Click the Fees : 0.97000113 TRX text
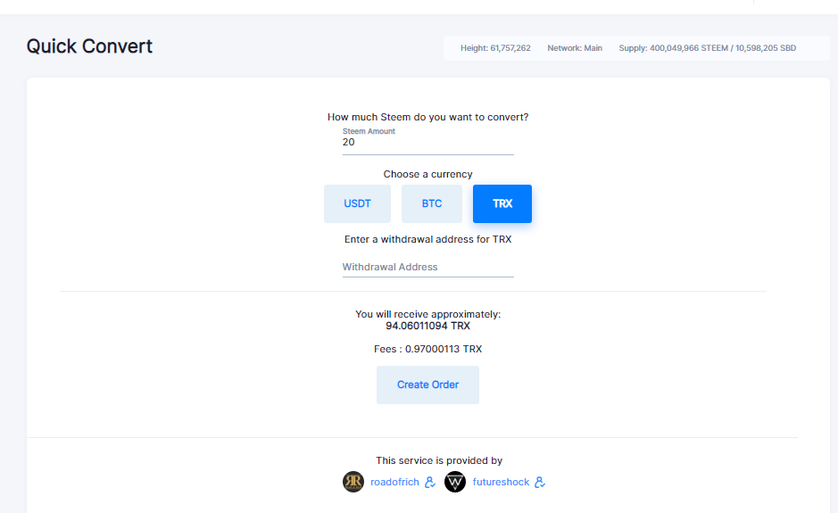Screen dimensions: 838x513 [x=428, y=349]
